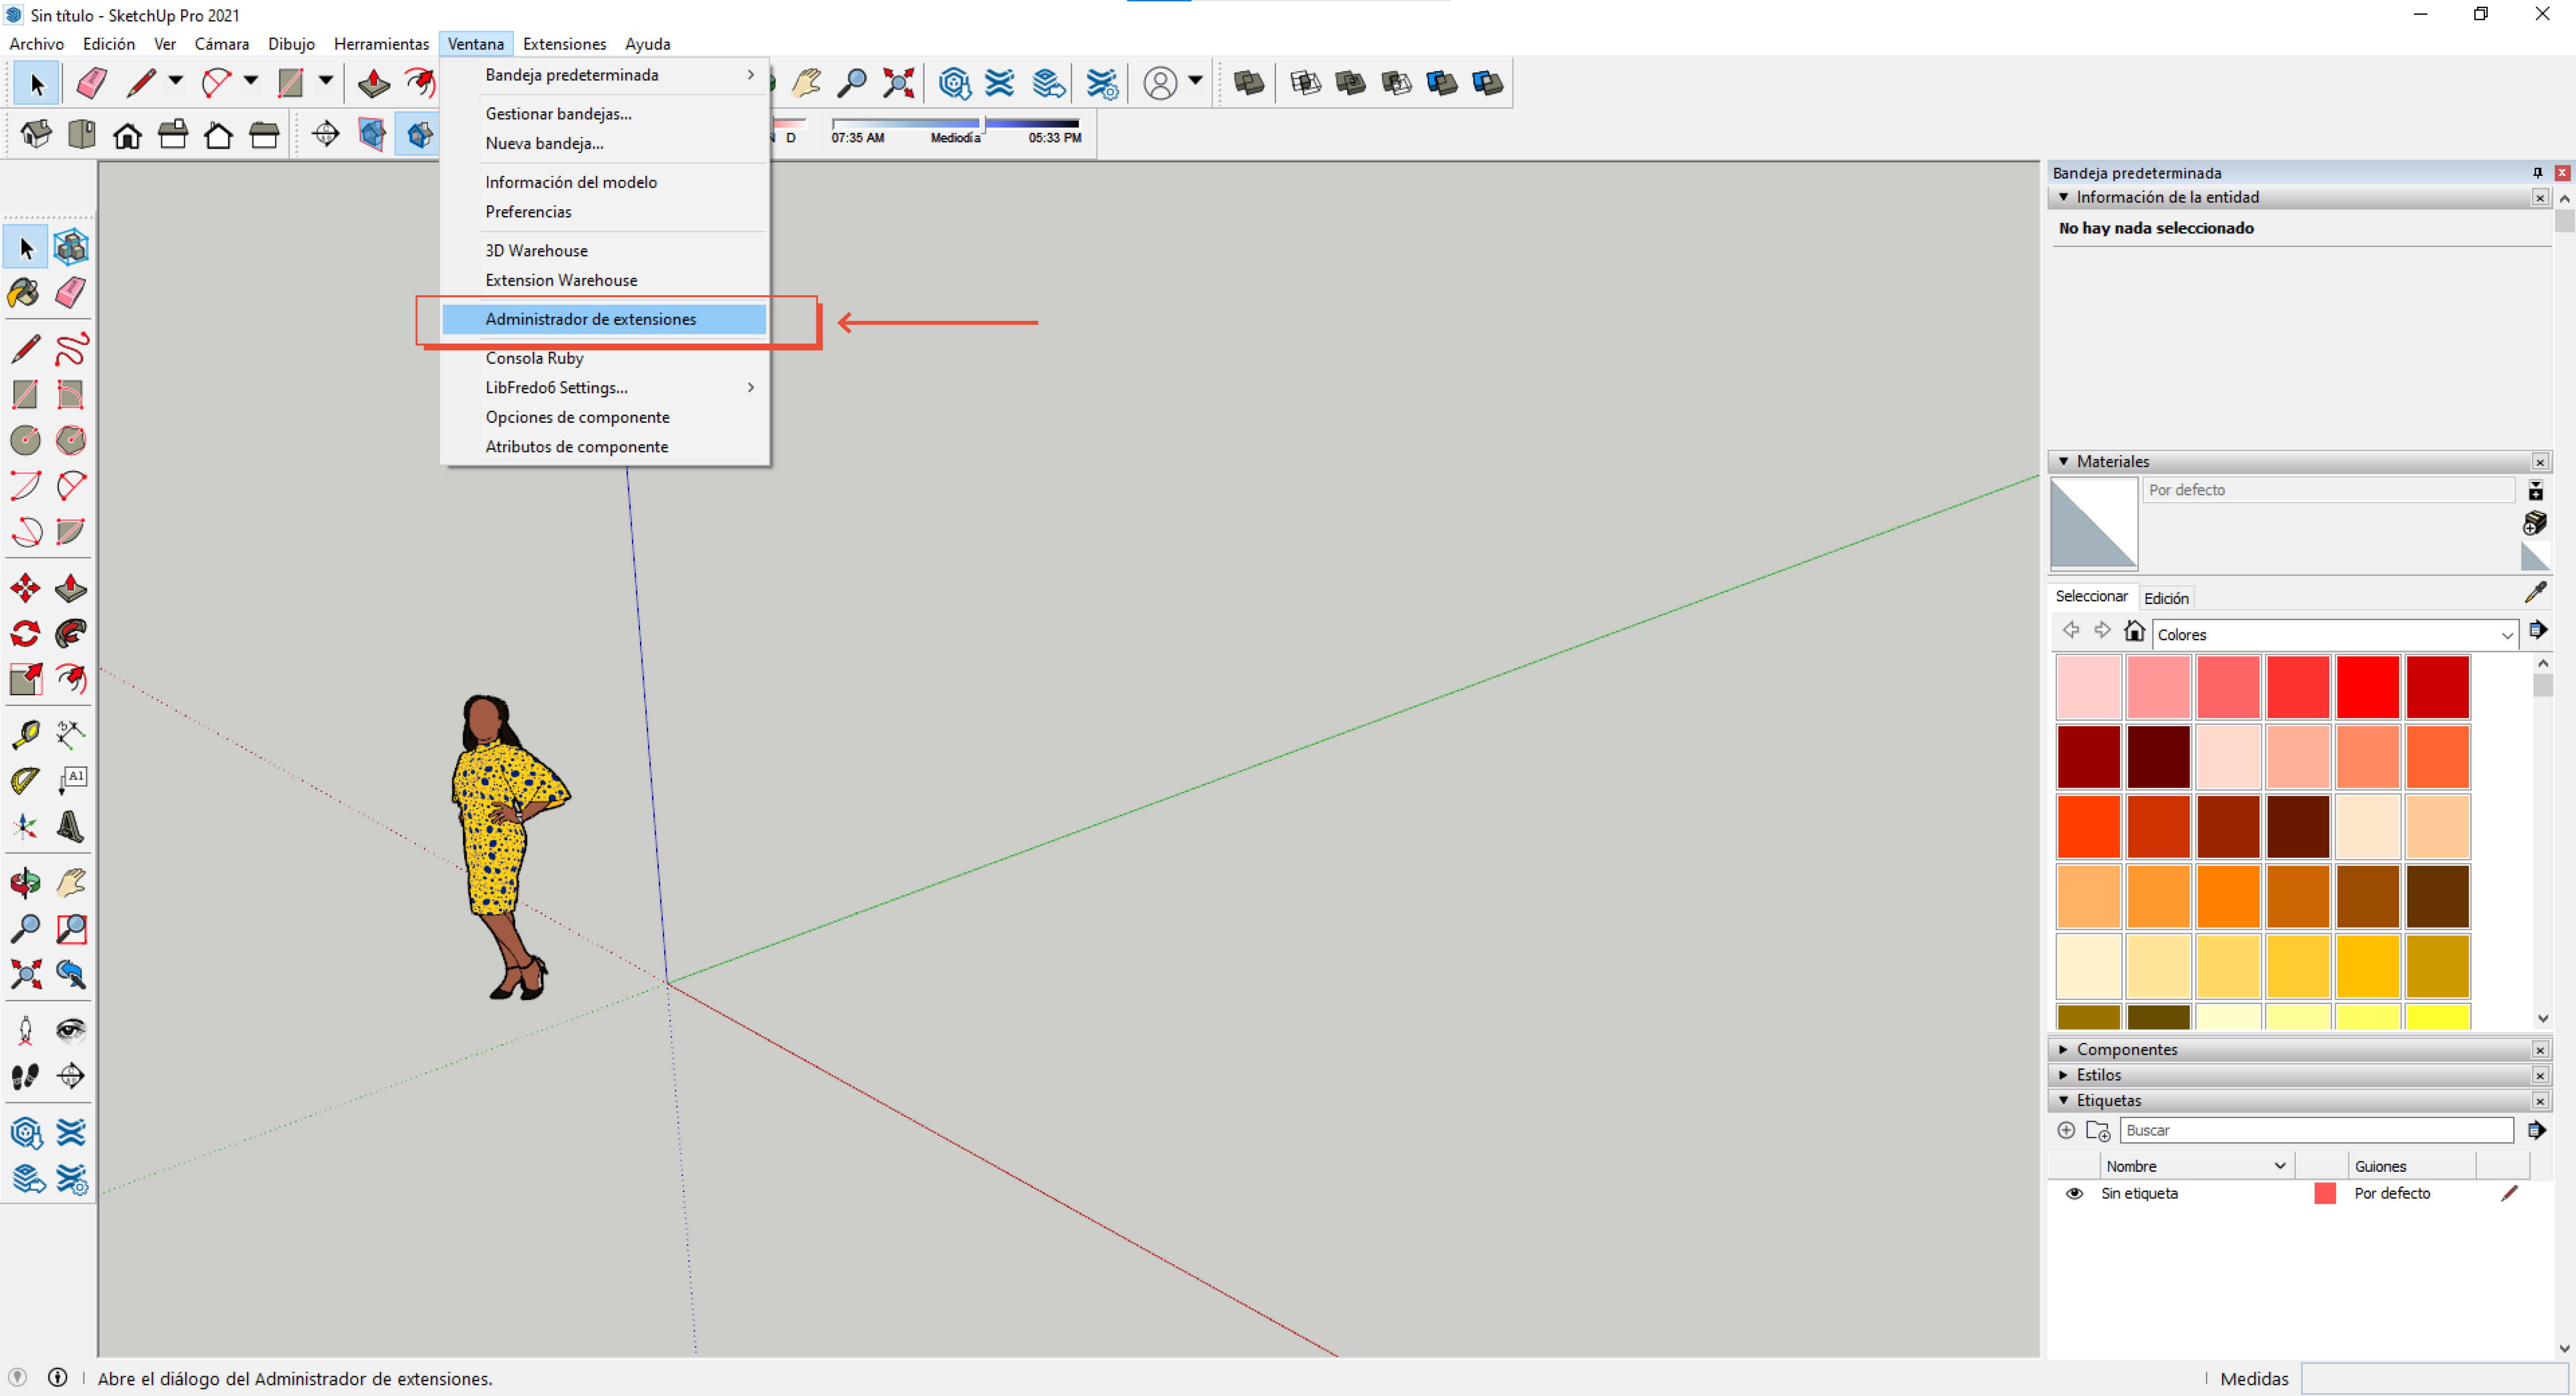Select the Zoom Window tool in left toolbar

pyautogui.click(x=71, y=929)
